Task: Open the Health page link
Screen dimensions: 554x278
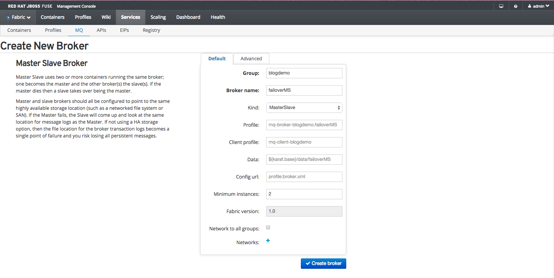Action: [218, 17]
